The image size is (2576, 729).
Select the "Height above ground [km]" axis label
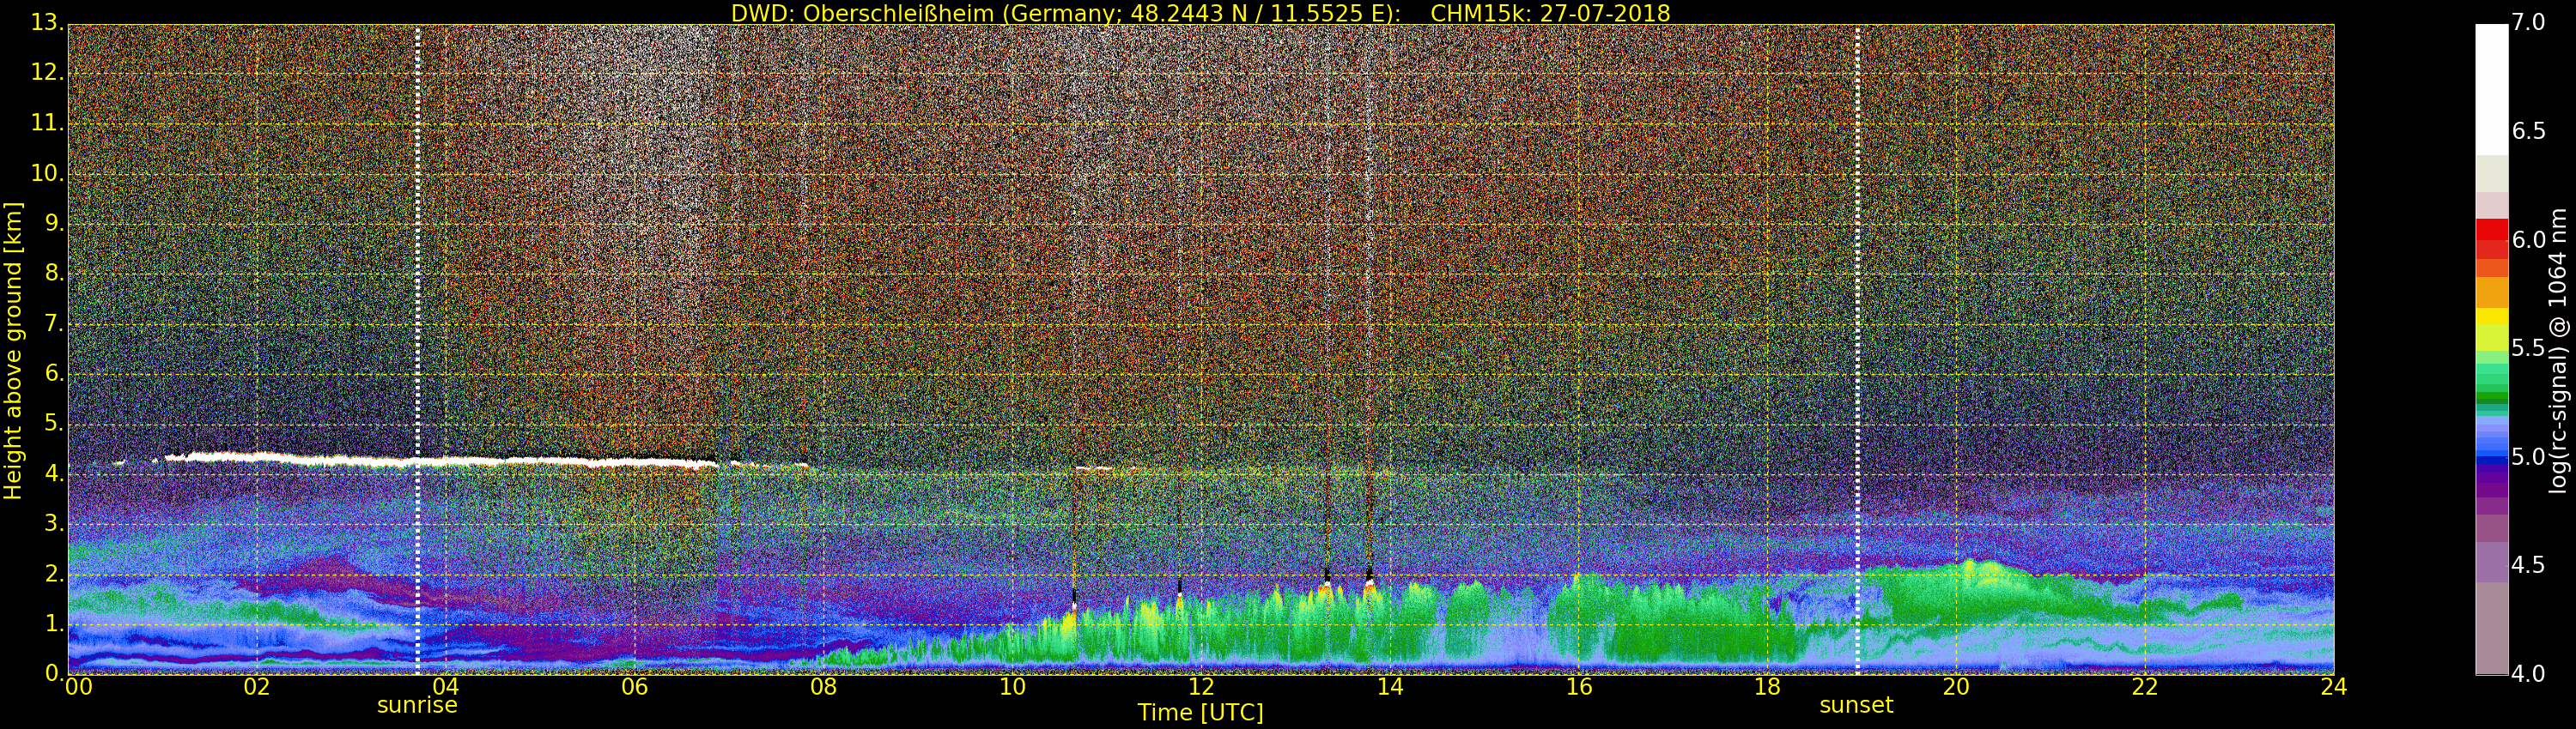pos(13,351)
